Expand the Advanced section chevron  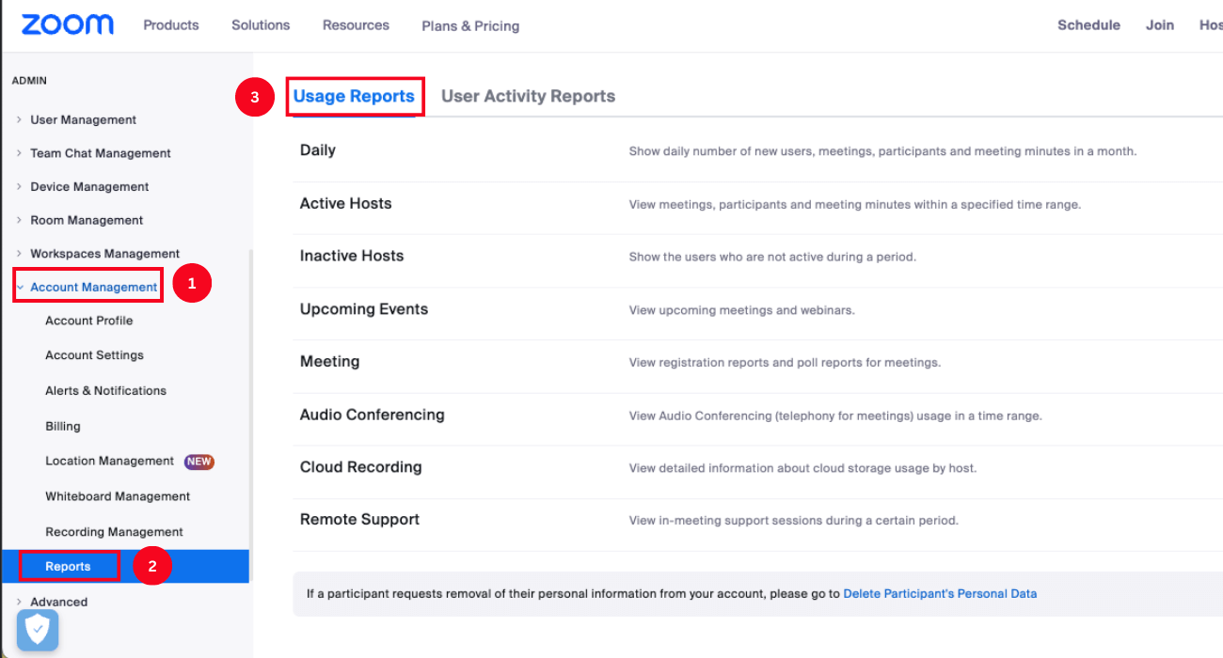click(19, 602)
